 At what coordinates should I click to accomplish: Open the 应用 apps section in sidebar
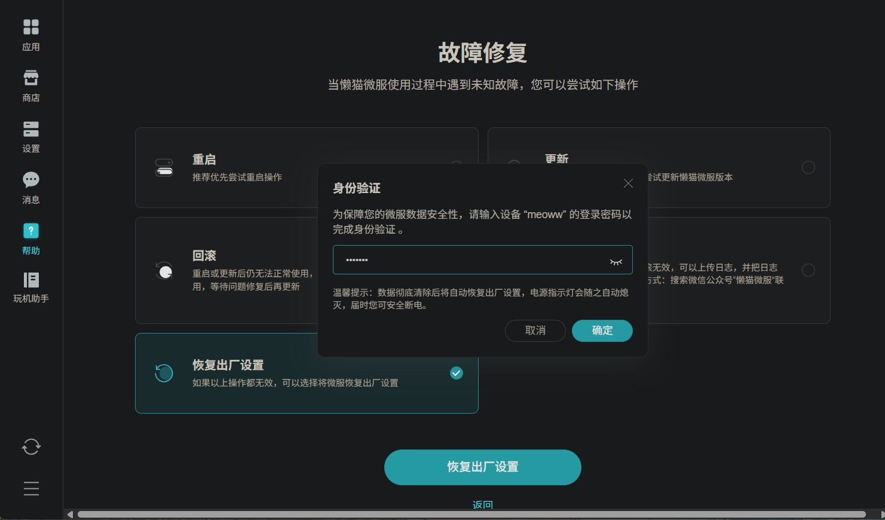click(x=31, y=35)
